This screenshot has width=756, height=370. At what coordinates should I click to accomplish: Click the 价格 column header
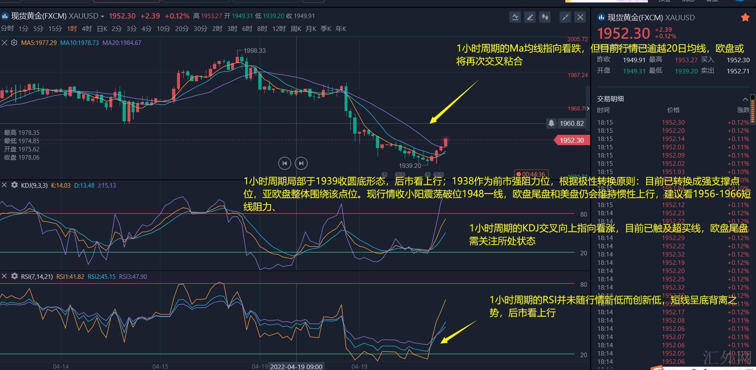coord(673,110)
